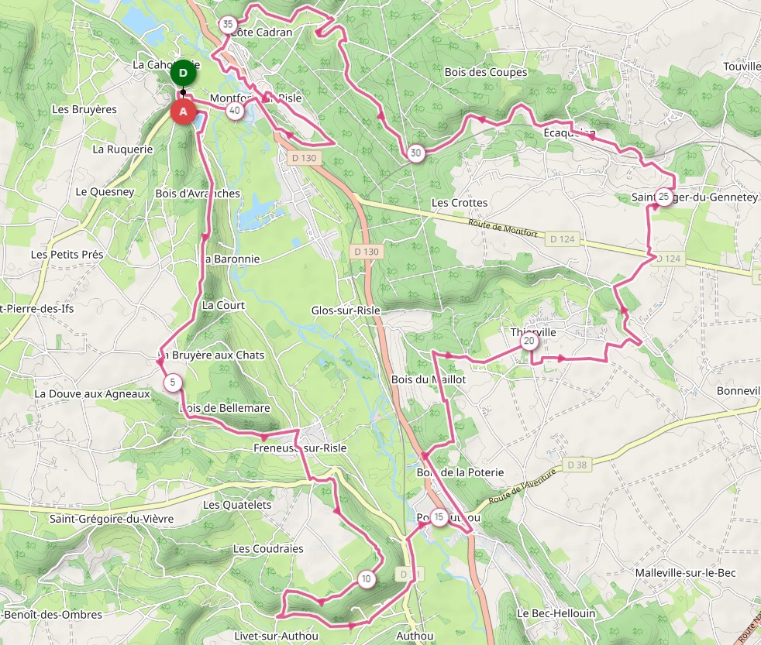The image size is (761, 645).
Task: Select the kilometer 20 marker near Thierville
Action: [529, 341]
